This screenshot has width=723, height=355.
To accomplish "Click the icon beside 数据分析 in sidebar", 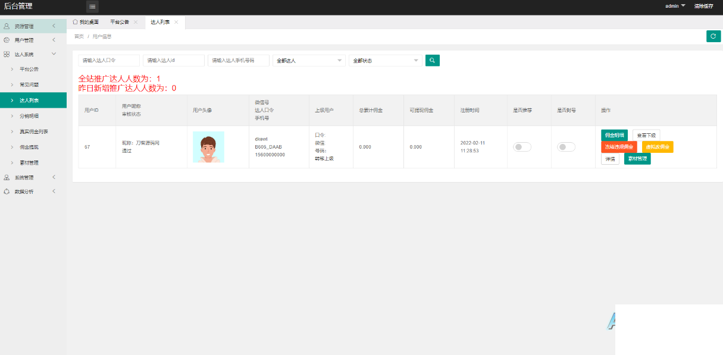I will coord(7,191).
